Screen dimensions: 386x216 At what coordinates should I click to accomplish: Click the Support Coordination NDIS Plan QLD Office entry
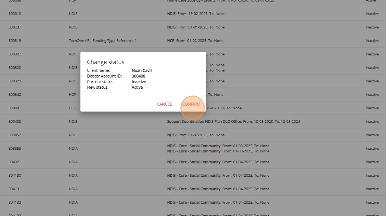(233, 121)
